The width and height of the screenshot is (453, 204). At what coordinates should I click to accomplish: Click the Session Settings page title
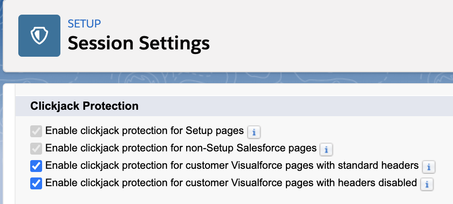click(x=139, y=44)
